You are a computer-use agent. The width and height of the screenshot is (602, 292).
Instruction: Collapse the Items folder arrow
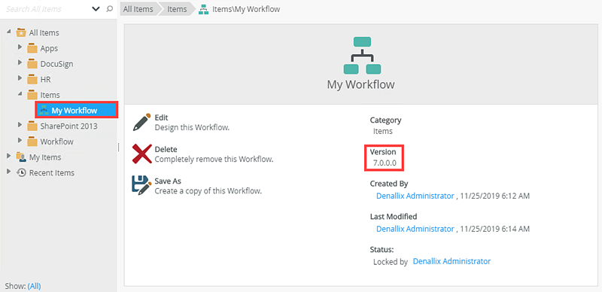click(x=20, y=94)
